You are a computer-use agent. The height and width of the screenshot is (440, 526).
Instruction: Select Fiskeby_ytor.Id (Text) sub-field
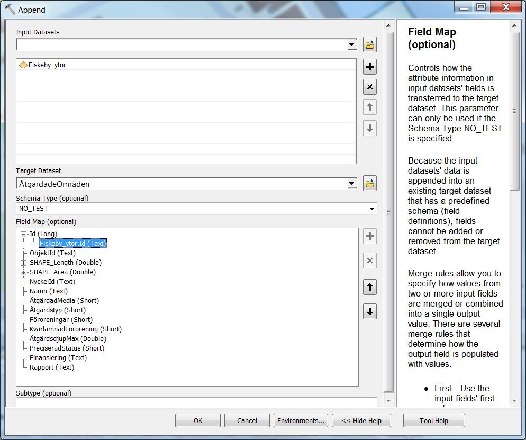(x=73, y=244)
